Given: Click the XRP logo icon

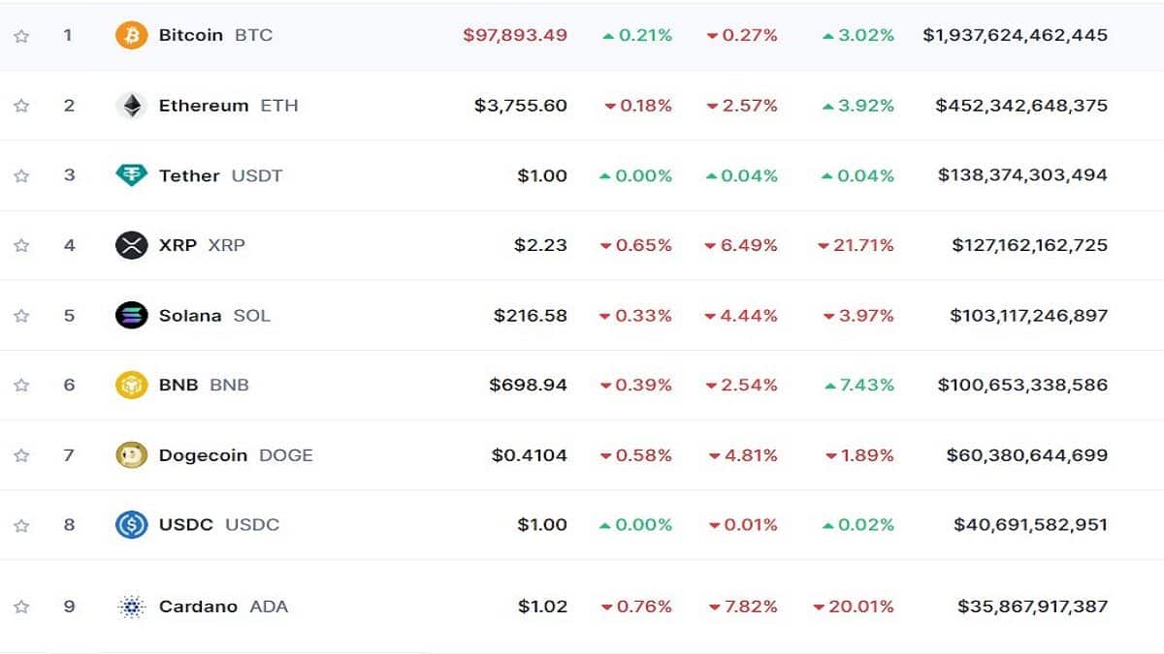Looking at the screenshot, I should pos(131,245).
